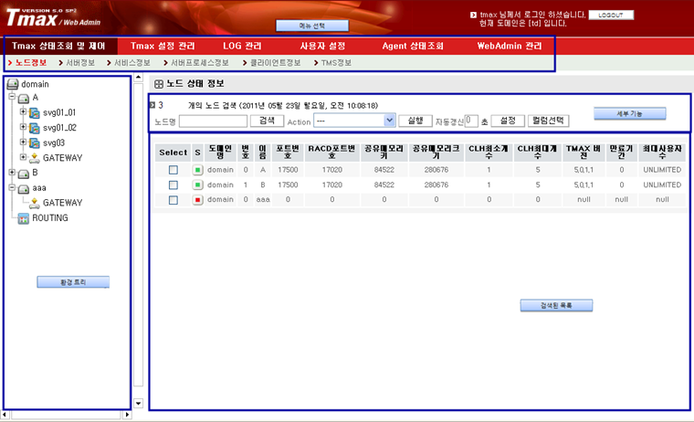The height and width of the screenshot is (422, 694).
Task: Click tree pane scroll left arrow
Action: point(5,415)
